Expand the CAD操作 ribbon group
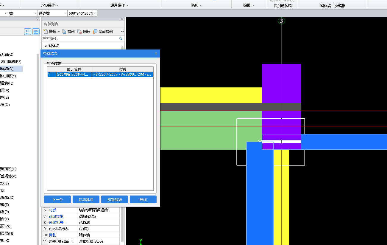Screen dimensions: 387x245 point(50,5)
